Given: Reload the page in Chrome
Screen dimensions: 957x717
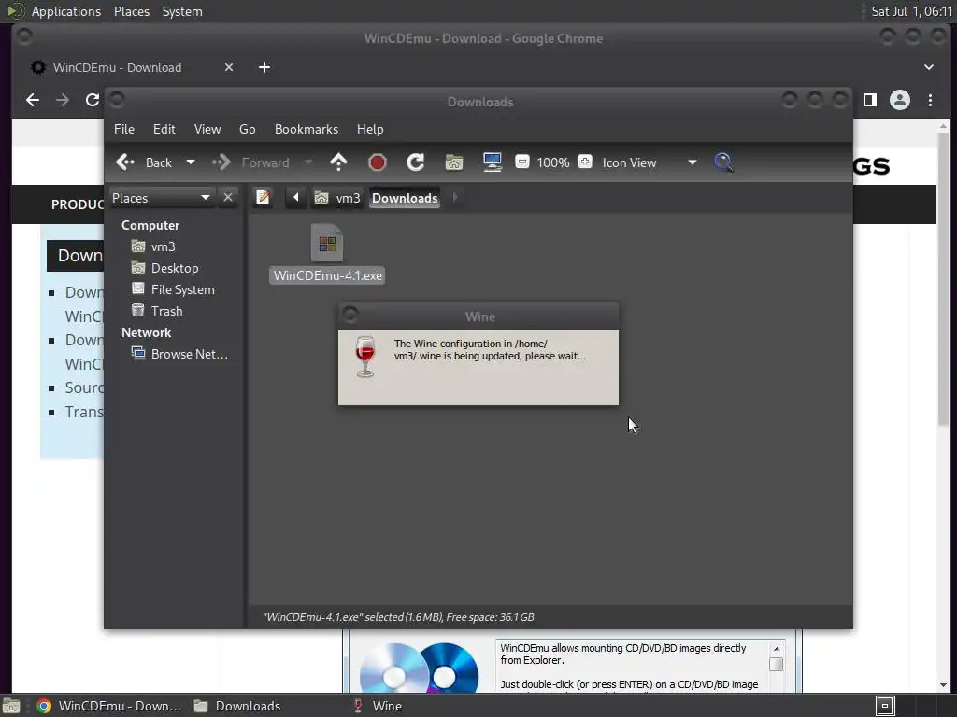Looking at the screenshot, I should point(93,100).
